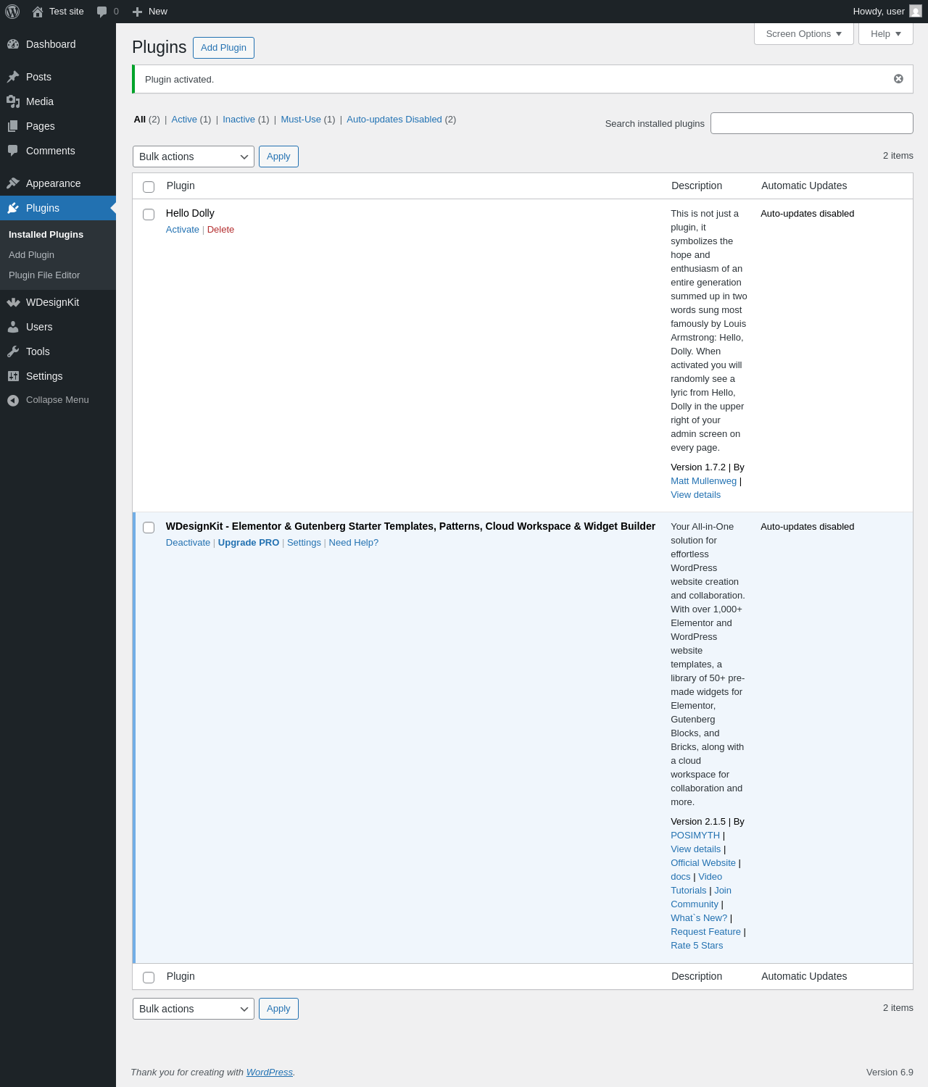Image resolution: width=928 pixels, height=1087 pixels.
Task: Activate the Hello Dolly plugin link
Action: (183, 230)
